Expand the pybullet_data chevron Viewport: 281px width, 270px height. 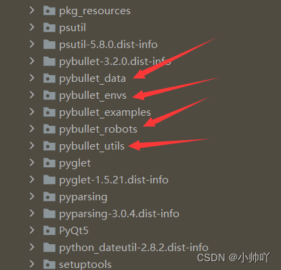[32, 78]
